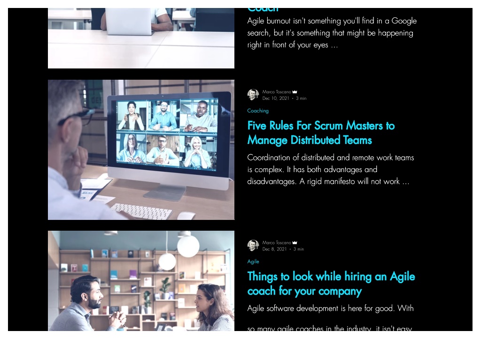The height and width of the screenshot is (339, 481).
Task: Open 'Things to look while hiring an Agile coach' title
Action: point(331,284)
